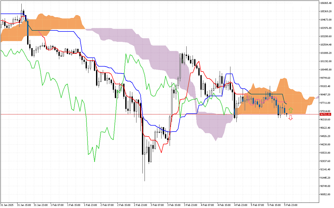Select the 3 Feb 07:00 time label
The height and width of the screenshot is (208, 334).
point(157,205)
